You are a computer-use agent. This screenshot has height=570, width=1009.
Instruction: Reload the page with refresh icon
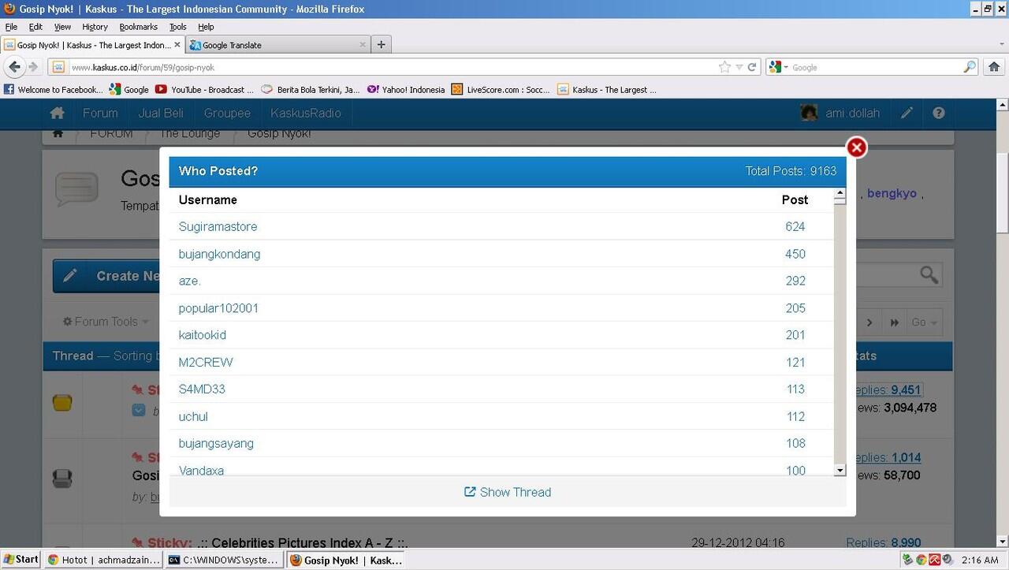click(752, 67)
